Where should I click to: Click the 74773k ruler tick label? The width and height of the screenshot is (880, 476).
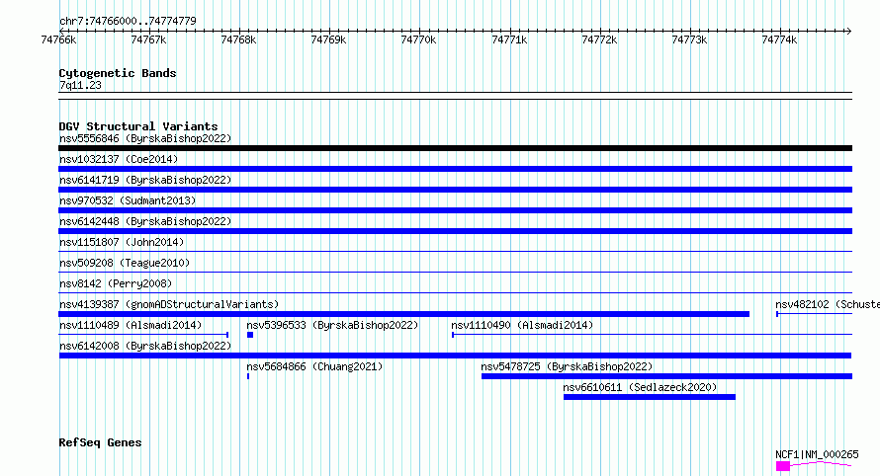[x=689, y=40]
